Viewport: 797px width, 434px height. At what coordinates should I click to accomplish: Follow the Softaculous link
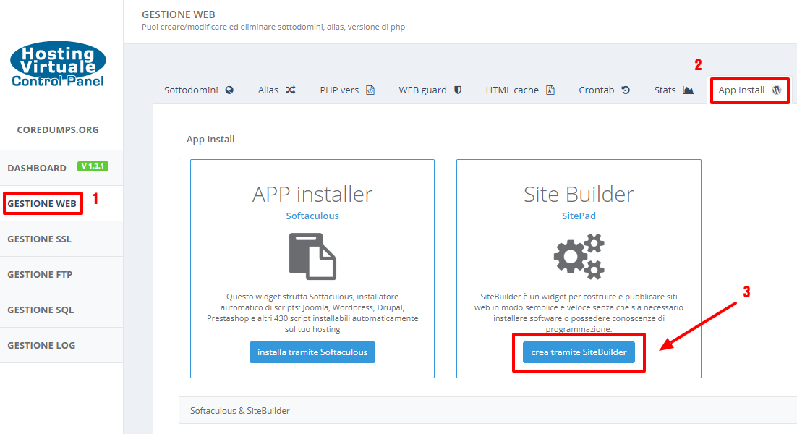tap(312, 216)
